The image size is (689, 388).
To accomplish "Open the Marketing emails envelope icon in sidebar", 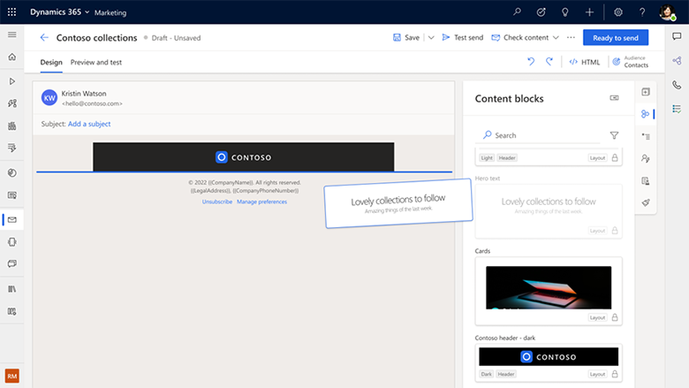I will click(x=11, y=219).
